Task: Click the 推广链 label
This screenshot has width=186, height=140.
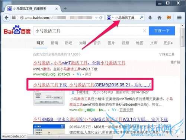Action: point(175,62)
